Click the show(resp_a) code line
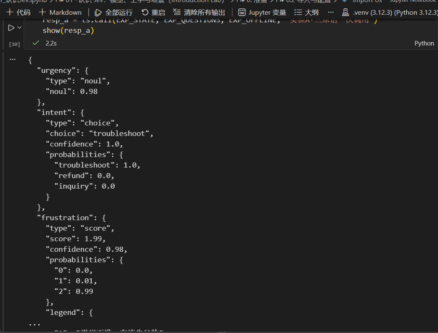 click(69, 30)
